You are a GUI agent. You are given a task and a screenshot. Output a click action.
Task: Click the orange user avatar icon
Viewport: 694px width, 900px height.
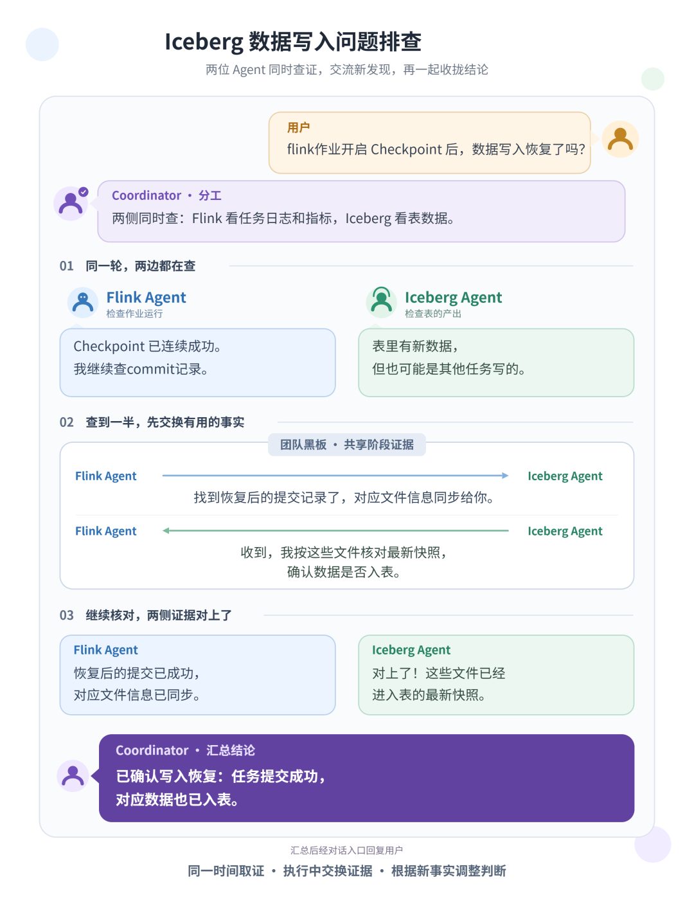620,139
